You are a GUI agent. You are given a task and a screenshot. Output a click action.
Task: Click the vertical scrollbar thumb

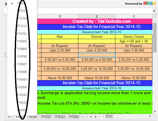click(155, 38)
